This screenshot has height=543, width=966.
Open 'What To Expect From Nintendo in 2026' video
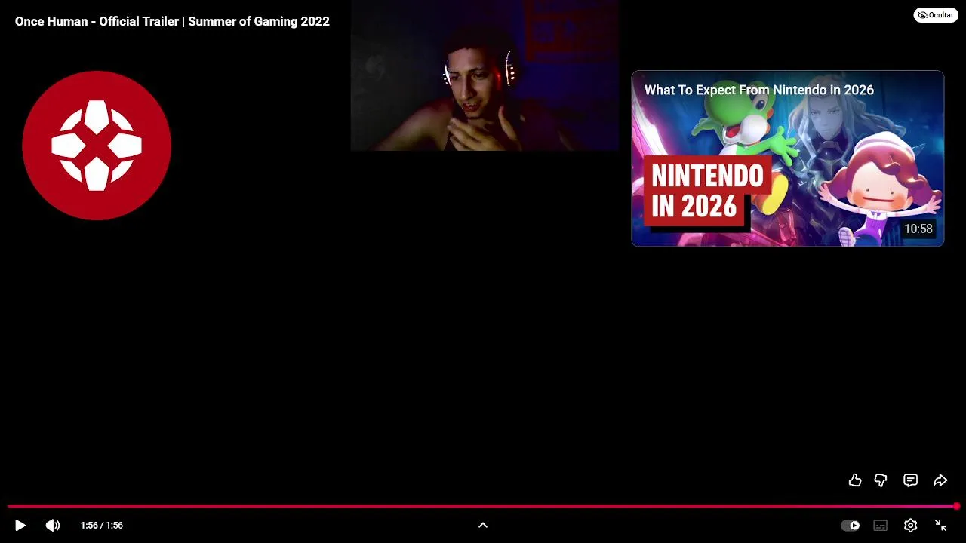point(788,158)
